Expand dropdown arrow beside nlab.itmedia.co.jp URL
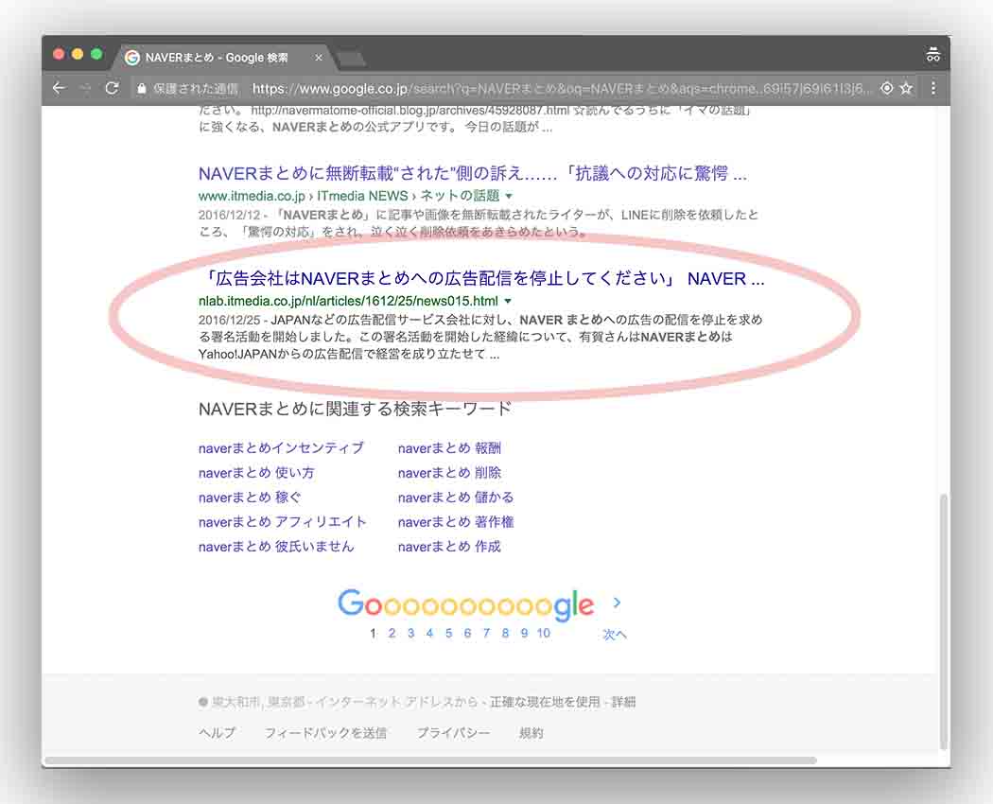Viewport: 993px width, 804px height. pyautogui.click(x=507, y=301)
